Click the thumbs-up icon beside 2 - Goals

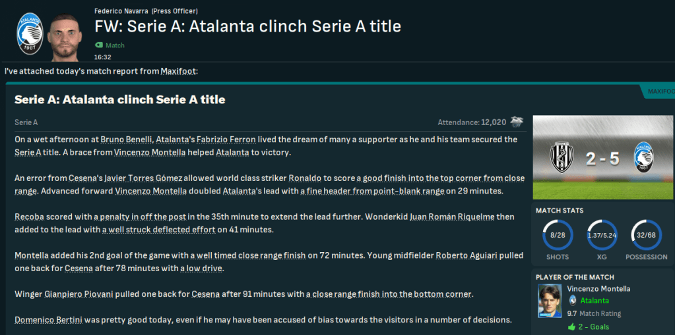click(x=571, y=326)
